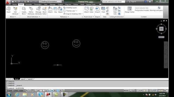Open the Data Link manager
The width and height of the screenshot is (174, 97).
click(x=115, y=11)
